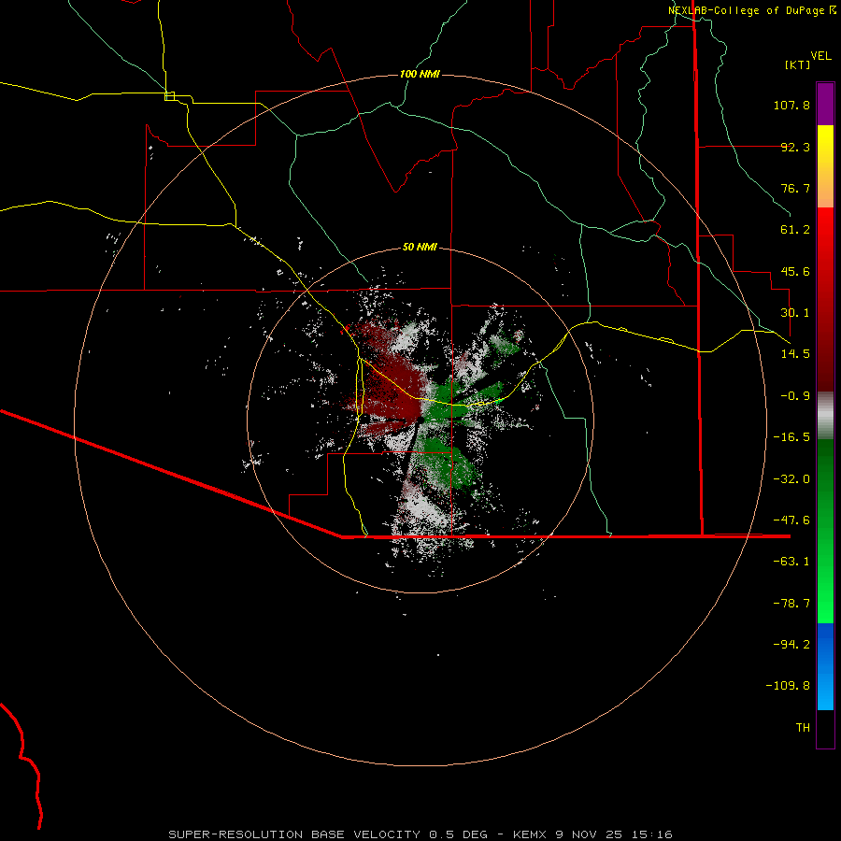841x841 pixels.
Task: Click the VEL label above the color scale
Action: coord(820,56)
